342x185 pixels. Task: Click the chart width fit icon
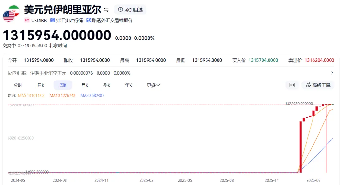292,85
